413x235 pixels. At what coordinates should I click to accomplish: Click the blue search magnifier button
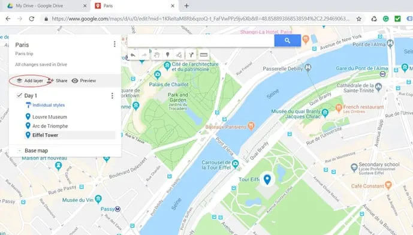click(x=287, y=41)
